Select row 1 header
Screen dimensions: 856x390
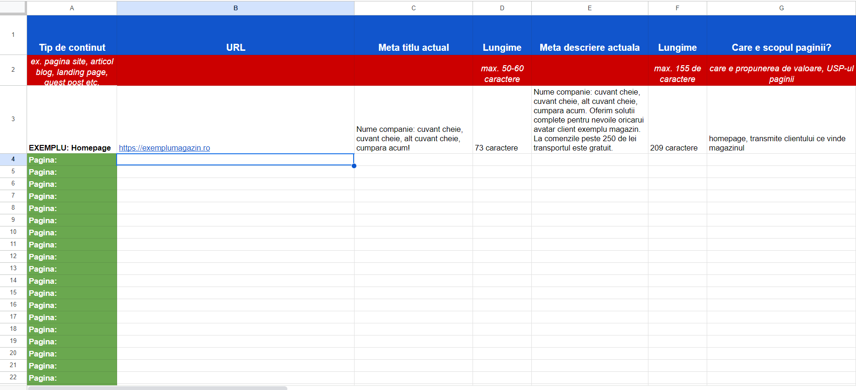coord(13,35)
